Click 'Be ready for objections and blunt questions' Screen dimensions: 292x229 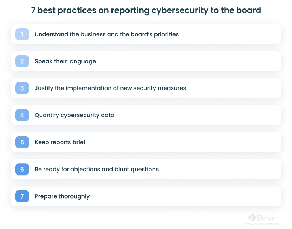pyautogui.click(x=97, y=169)
